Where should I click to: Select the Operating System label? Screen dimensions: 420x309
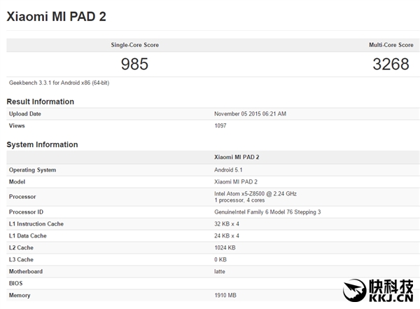point(32,170)
